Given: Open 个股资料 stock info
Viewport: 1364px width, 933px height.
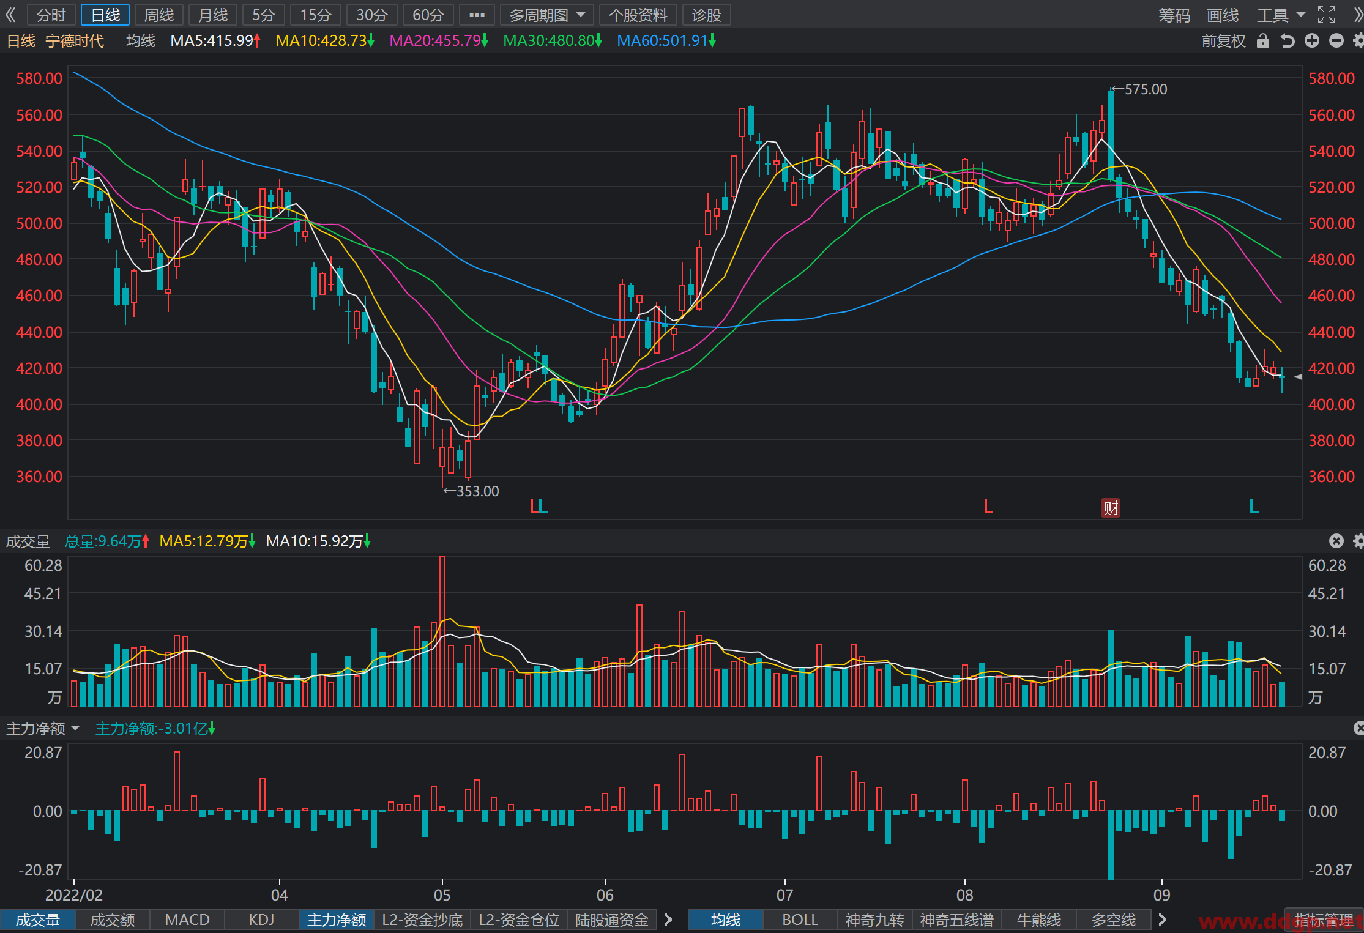Looking at the screenshot, I should pos(638,15).
